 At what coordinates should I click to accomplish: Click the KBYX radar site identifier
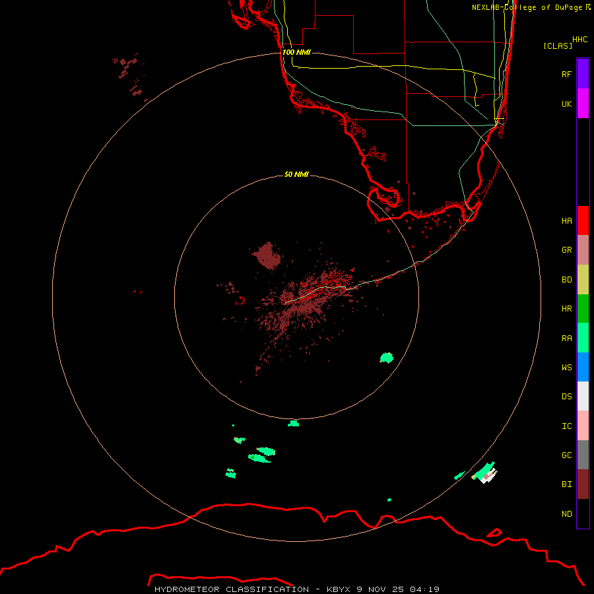click(x=339, y=589)
